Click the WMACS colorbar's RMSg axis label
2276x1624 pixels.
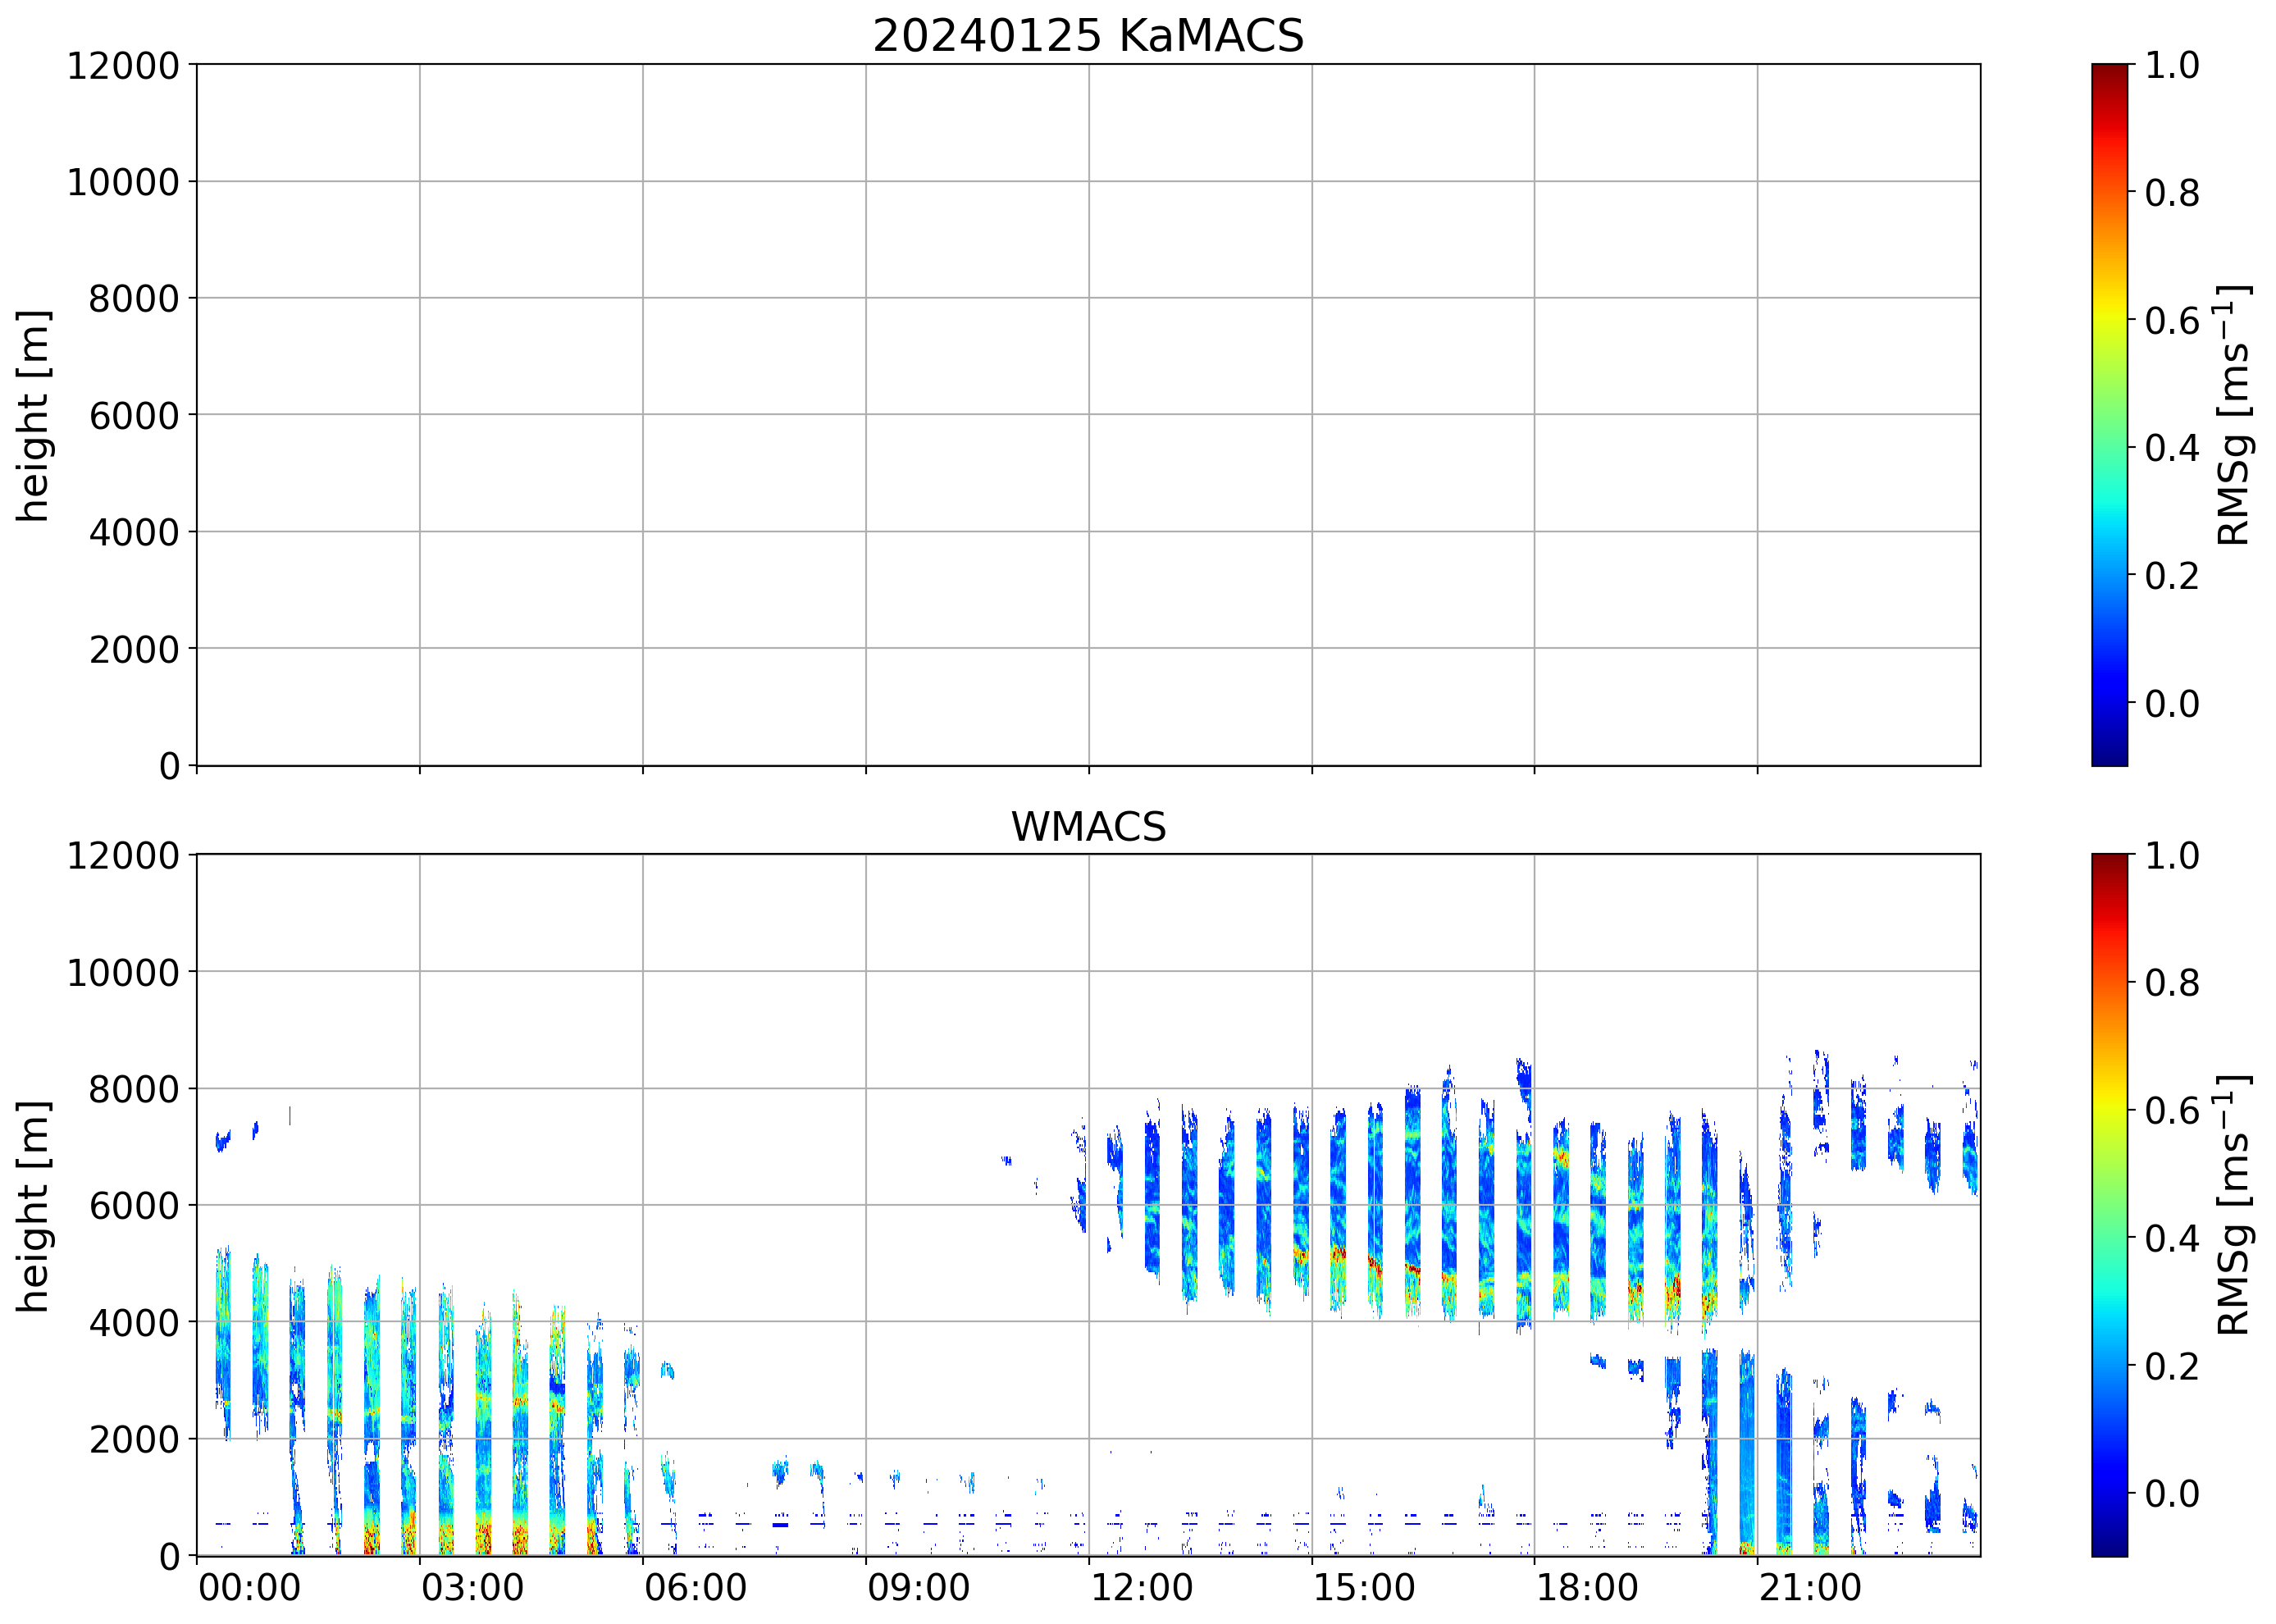coord(2234,1205)
